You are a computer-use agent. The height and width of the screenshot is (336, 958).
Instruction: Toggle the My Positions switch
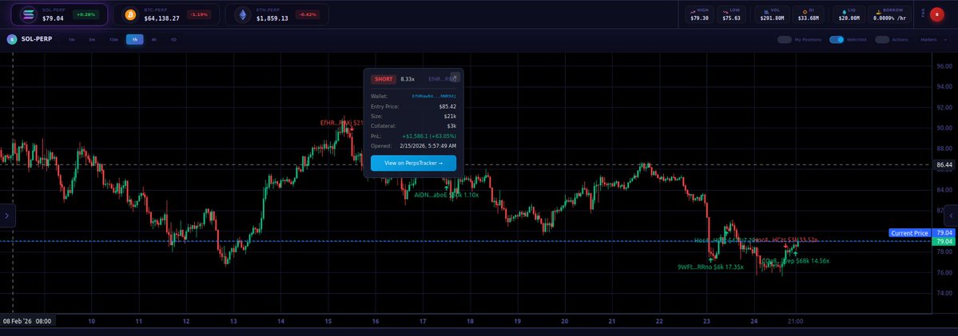point(785,40)
